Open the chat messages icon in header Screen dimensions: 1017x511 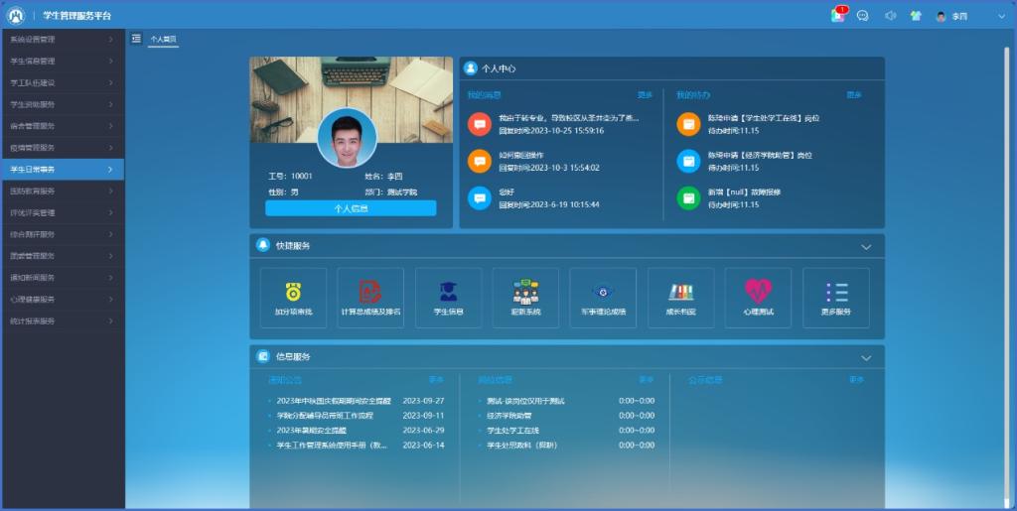tap(863, 16)
